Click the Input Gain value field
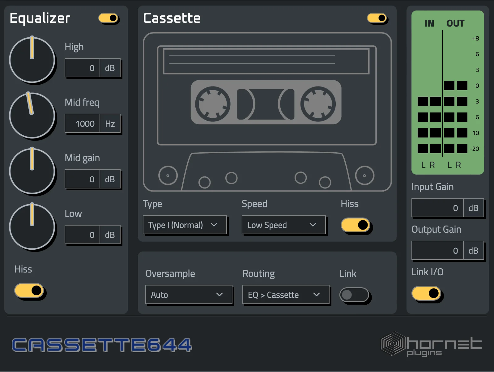 tap(437, 208)
